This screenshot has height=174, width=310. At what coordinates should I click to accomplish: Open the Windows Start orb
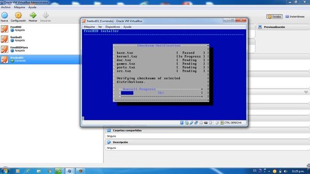click(x=5, y=171)
